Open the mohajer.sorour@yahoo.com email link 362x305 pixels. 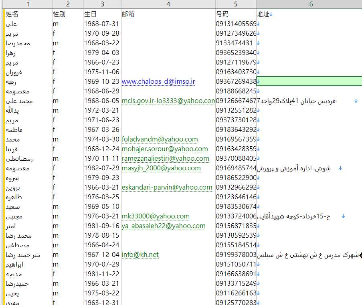pos(165,149)
